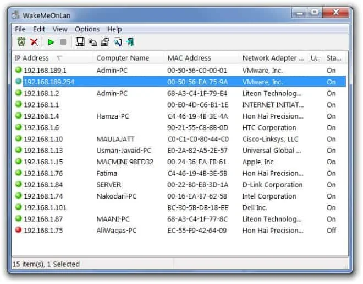
Task: Click computer name Hamza-PC
Action: click(x=113, y=116)
